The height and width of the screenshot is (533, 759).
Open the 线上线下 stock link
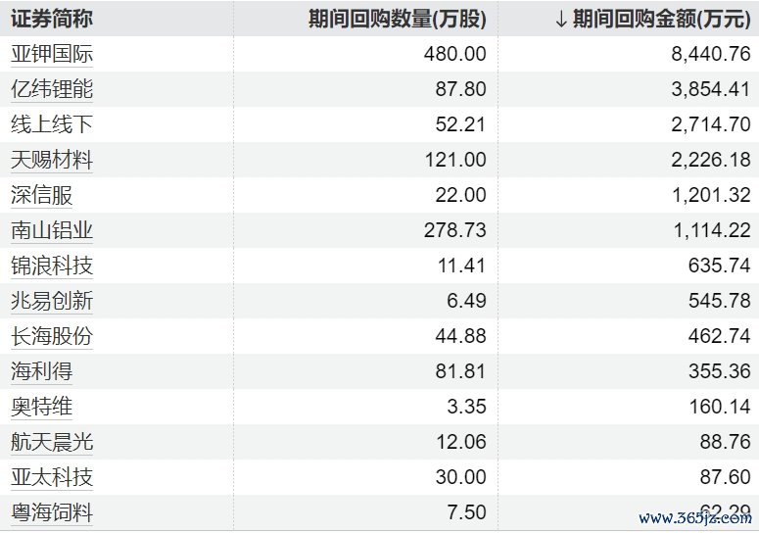[x=52, y=124]
